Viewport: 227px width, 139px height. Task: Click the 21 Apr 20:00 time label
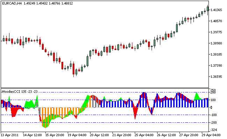(122, 135)
